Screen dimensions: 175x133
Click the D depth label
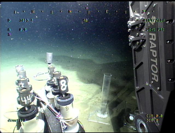coord(9,20)
